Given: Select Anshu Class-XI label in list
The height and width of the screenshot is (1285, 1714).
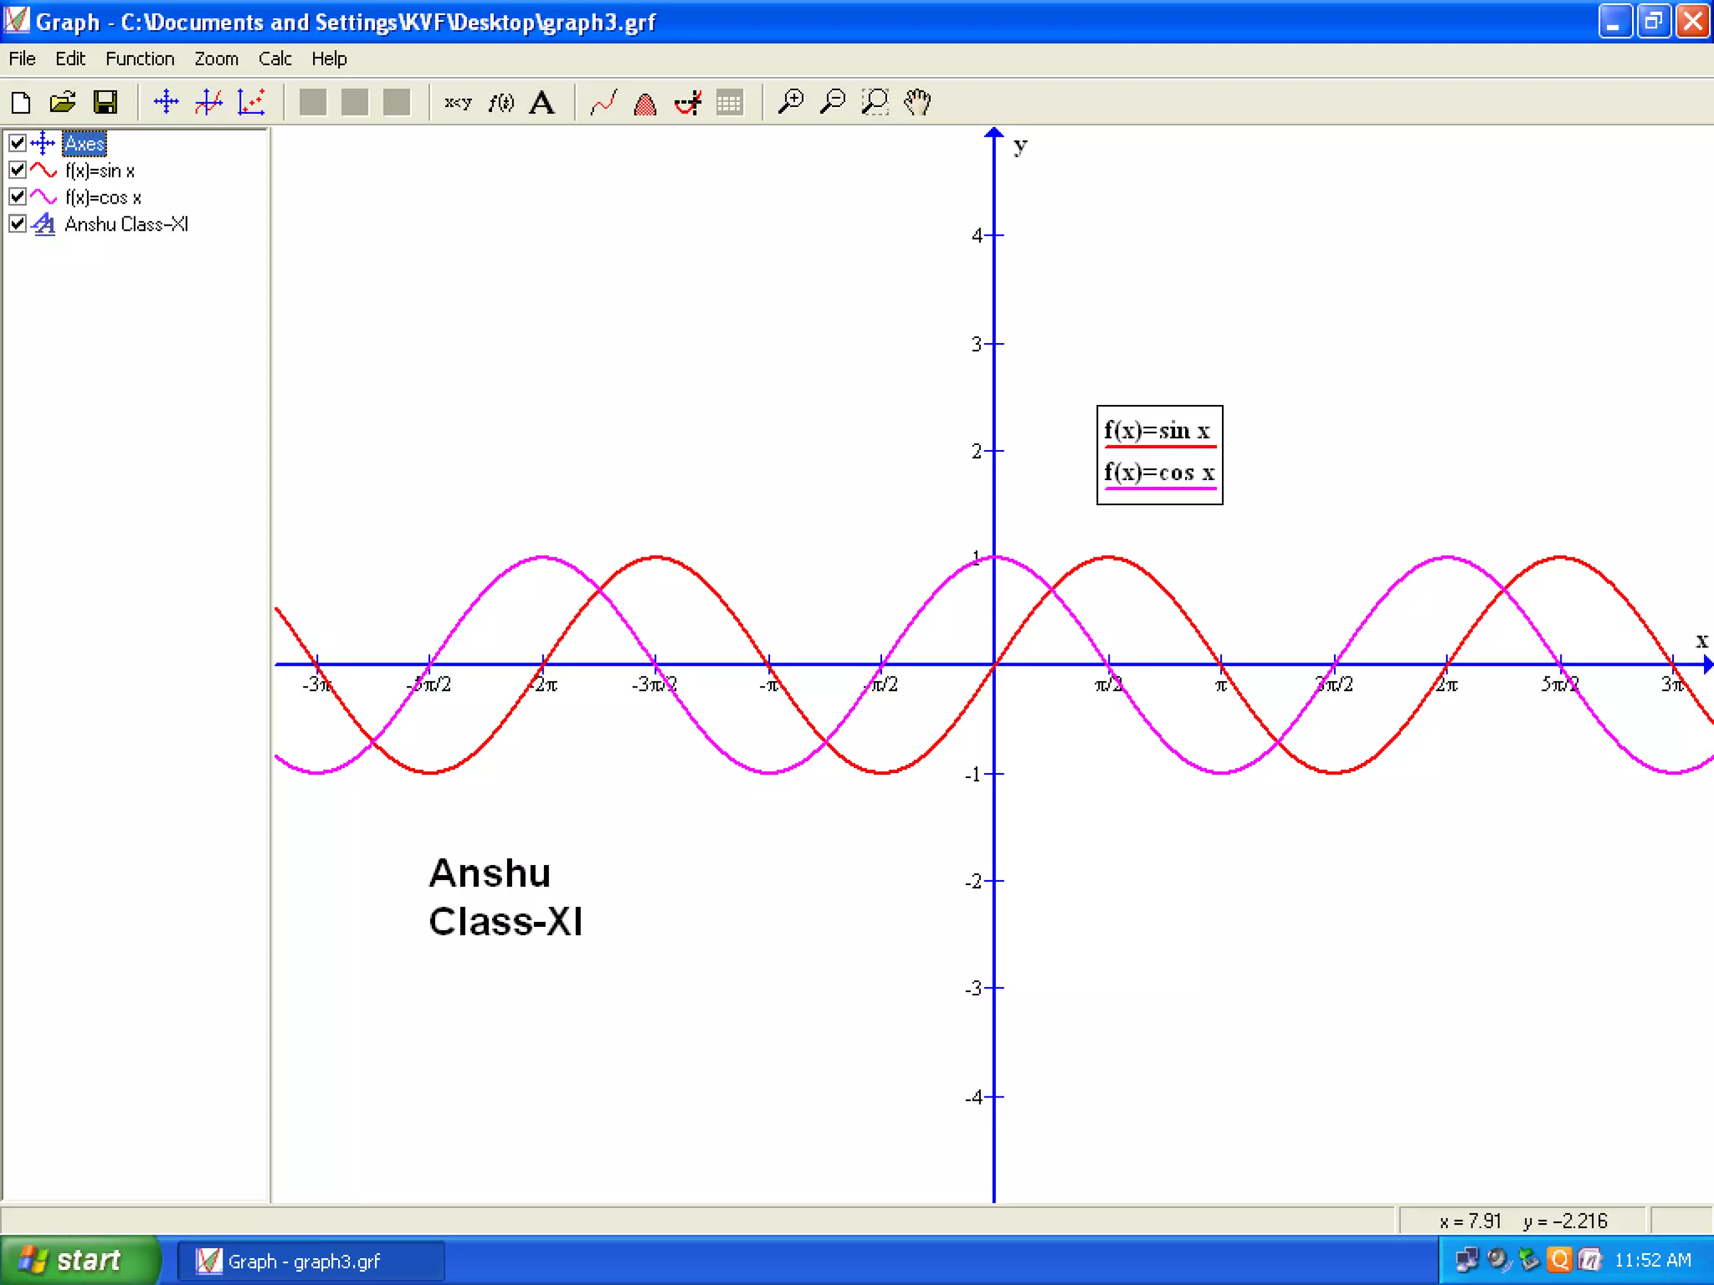Looking at the screenshot, I should (126, 224).
